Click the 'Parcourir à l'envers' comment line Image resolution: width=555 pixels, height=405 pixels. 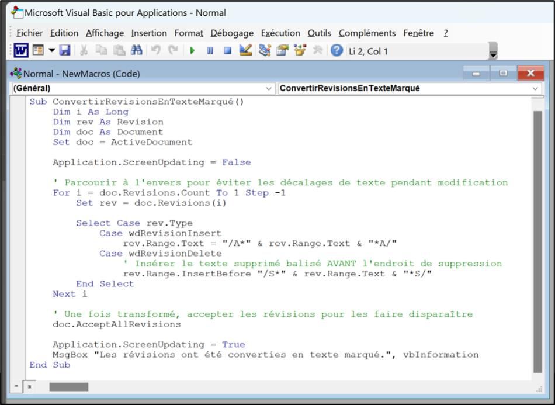pyautogui.click(x=280, y=183)
